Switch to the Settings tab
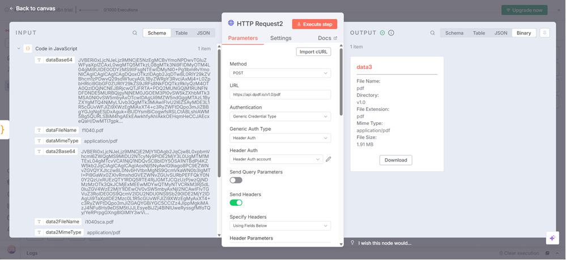 pyautogui.click(x=280, y=38)
